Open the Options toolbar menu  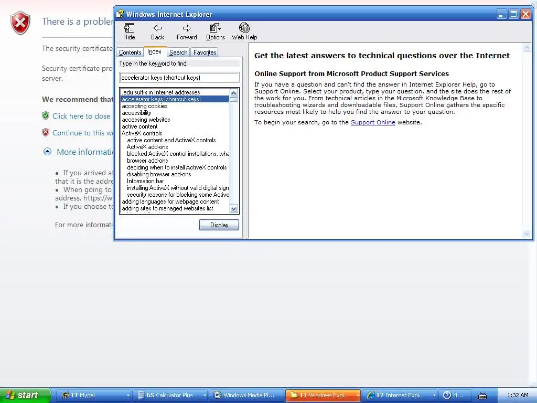(x=216, y=31)
